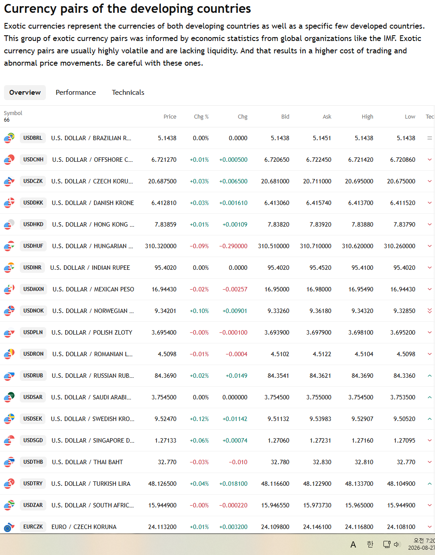Open the Technicals tab
The height and width of the screenshot is (555, 435).
tap(128, 93)
